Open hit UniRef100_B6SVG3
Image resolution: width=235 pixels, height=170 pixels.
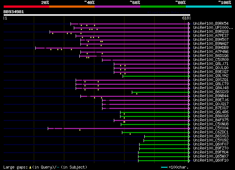coord(211,136)
